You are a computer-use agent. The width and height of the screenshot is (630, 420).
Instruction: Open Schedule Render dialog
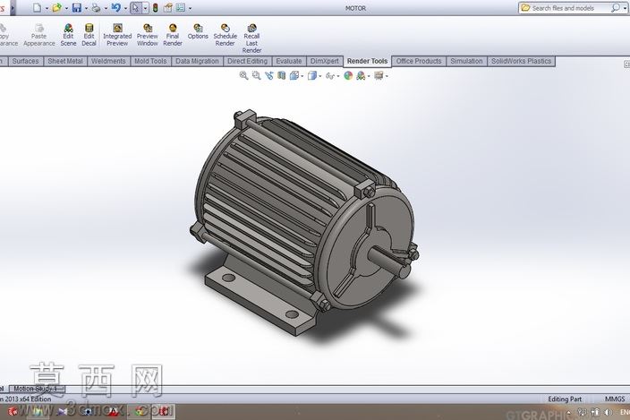tap(225, 35)
